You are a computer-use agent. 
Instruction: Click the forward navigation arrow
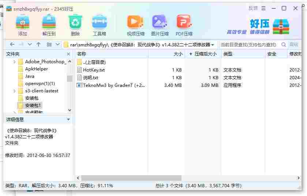point(21,45)
